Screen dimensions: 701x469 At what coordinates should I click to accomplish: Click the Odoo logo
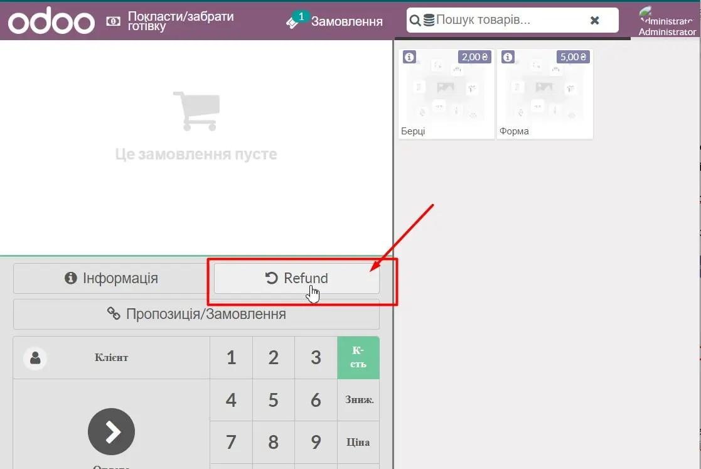tap(51, 21)
